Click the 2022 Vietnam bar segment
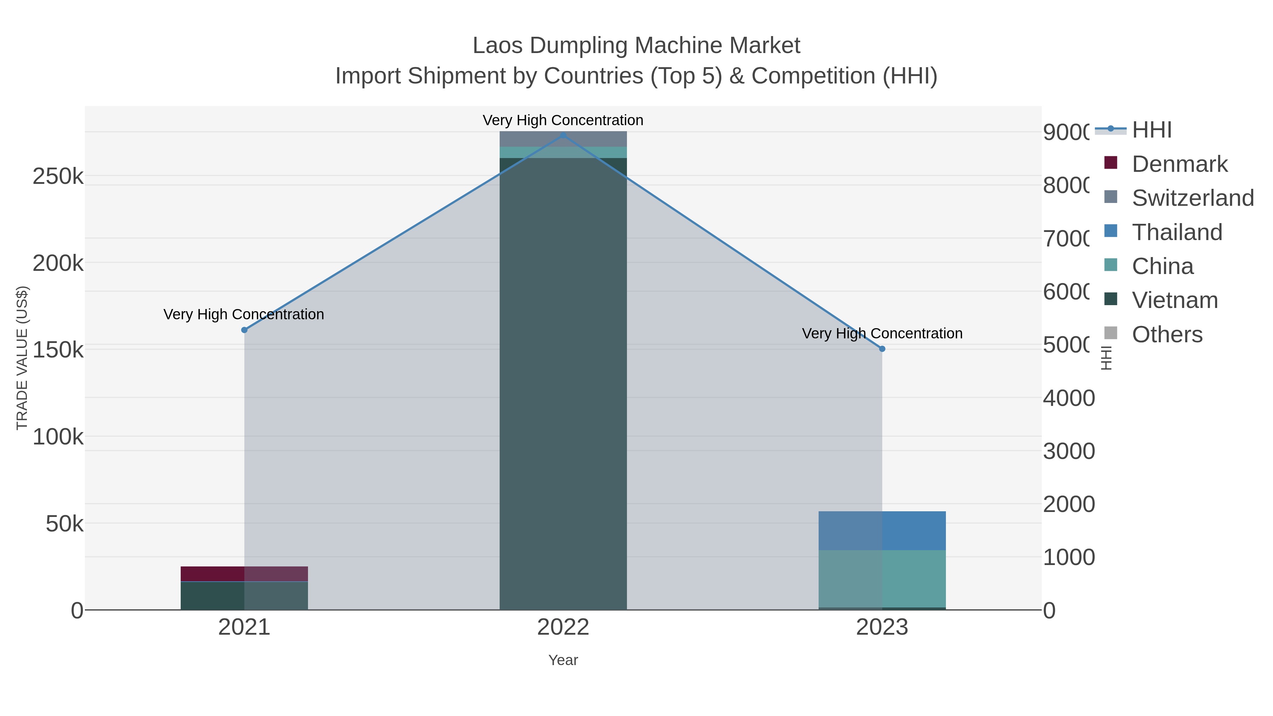This screenshot has width=1273, height=716. (x=563, y=384)
